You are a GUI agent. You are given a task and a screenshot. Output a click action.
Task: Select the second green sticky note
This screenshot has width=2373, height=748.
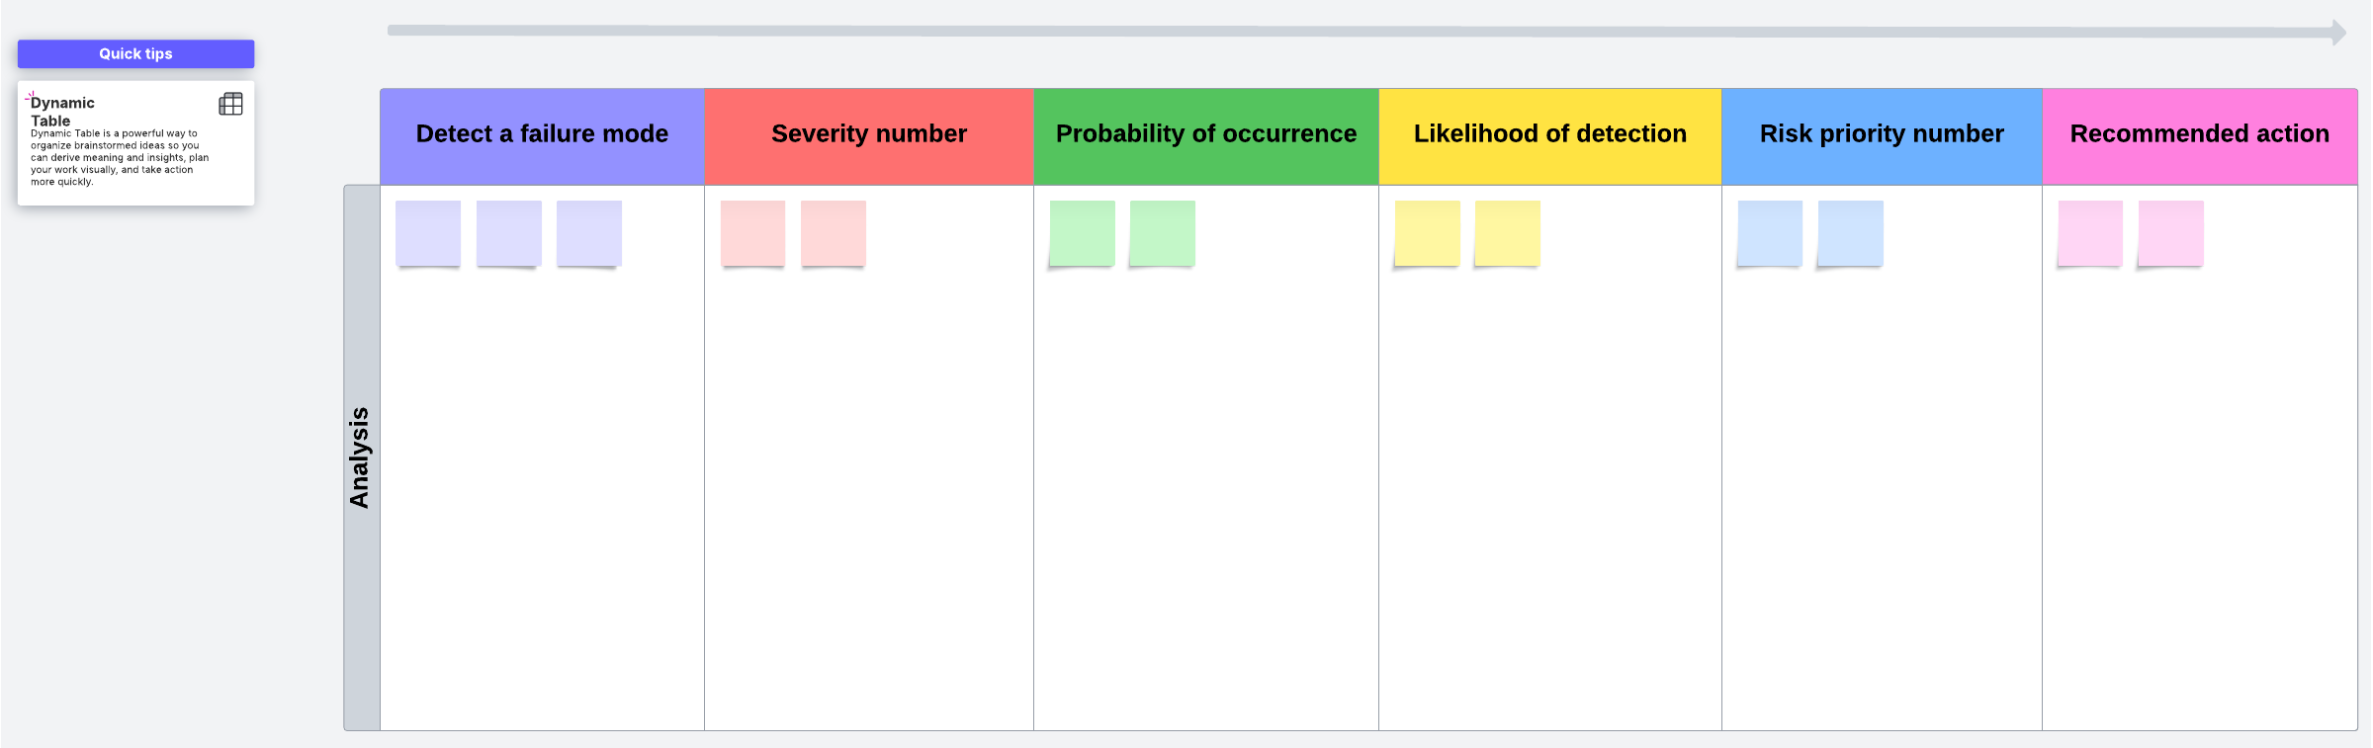[1162, 233]
